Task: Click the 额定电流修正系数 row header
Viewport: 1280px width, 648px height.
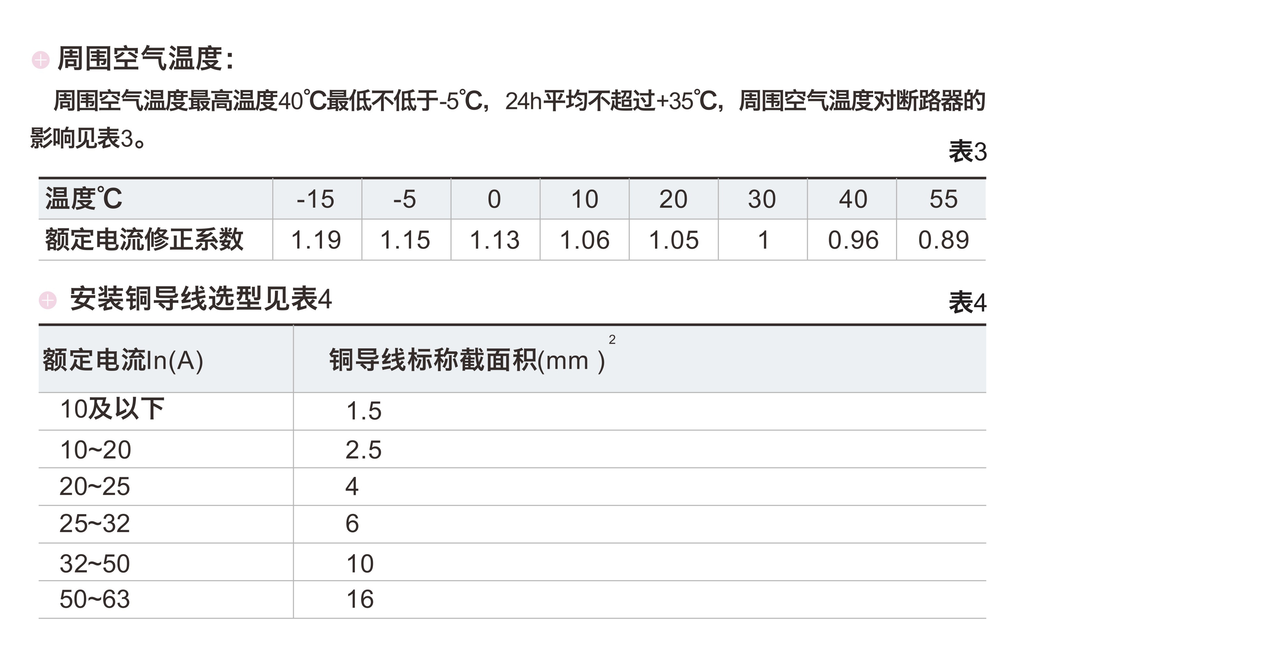Action: pos(144,240)
